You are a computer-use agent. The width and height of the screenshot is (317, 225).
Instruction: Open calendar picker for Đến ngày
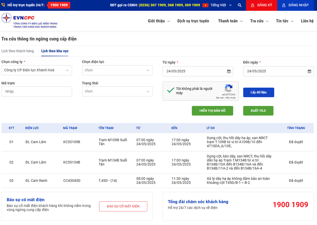pos(309,71)
